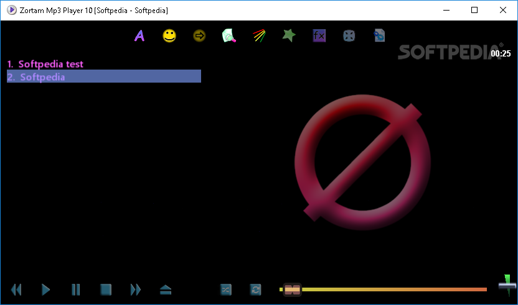Click the colored lines icon
518x305 pixels.
[x=260, y=35]
